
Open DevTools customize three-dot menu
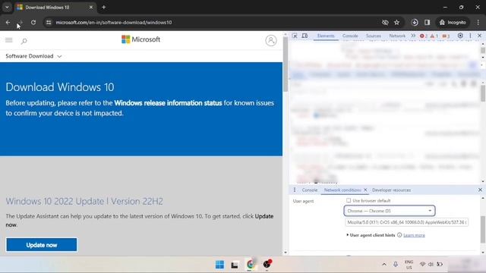pyautogui.click(x=470, y=36)
